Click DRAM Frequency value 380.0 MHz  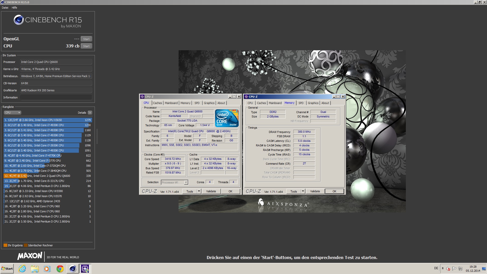[x=304, y=132]
